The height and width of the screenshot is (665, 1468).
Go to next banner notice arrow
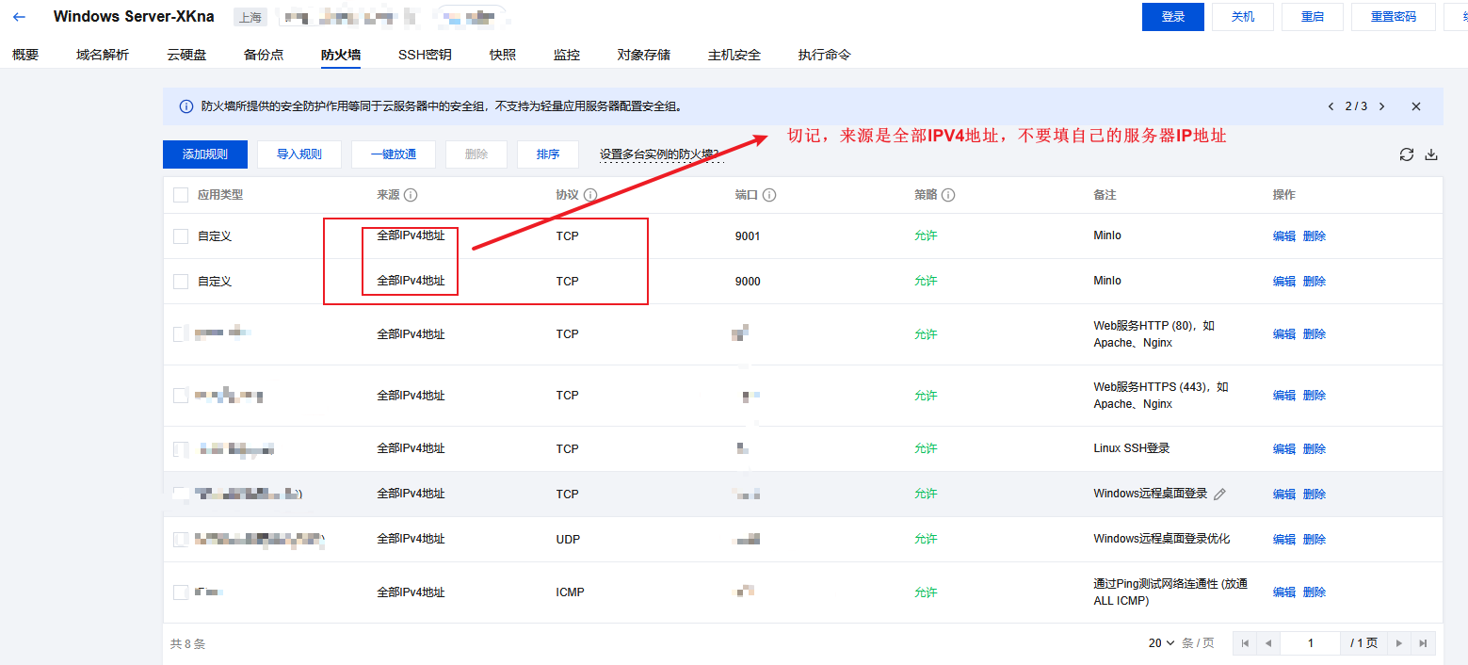(x=1381, y=106)
